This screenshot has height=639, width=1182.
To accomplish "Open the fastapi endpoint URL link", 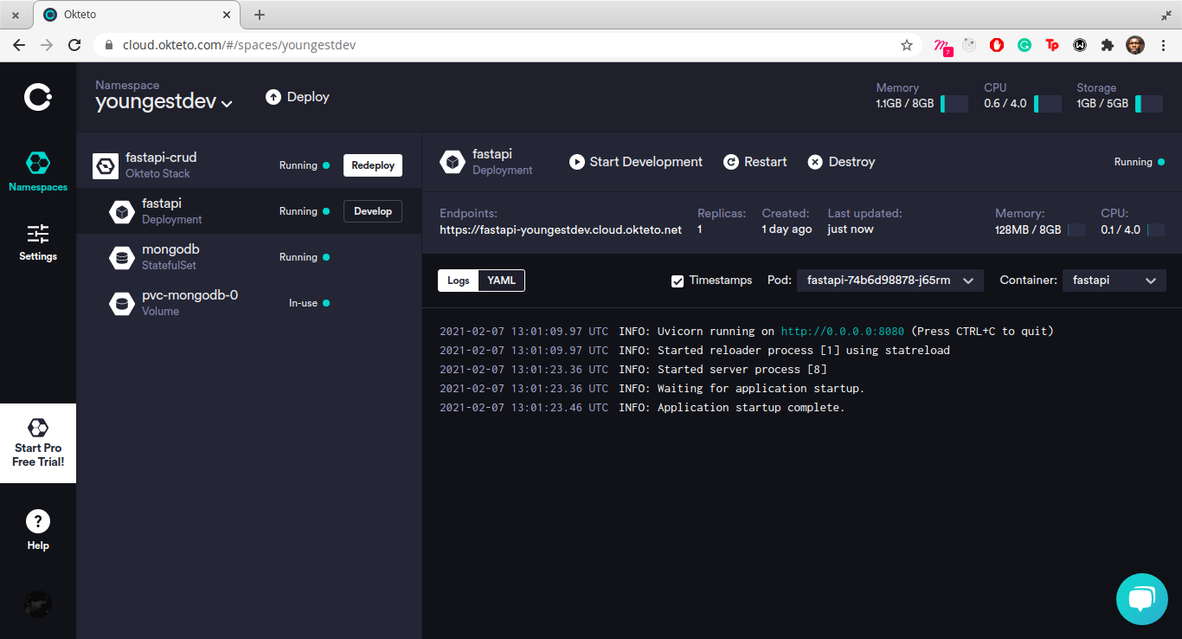I will point(561,229).
